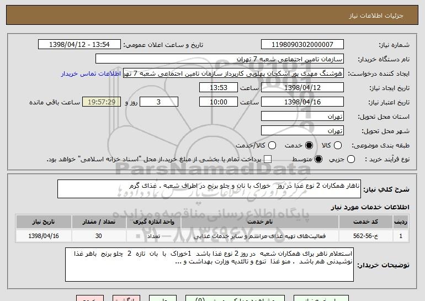Select the quantity cell 30
This screenshot has width=425, height=301.
pyautogui.click(x=99, y=236)
